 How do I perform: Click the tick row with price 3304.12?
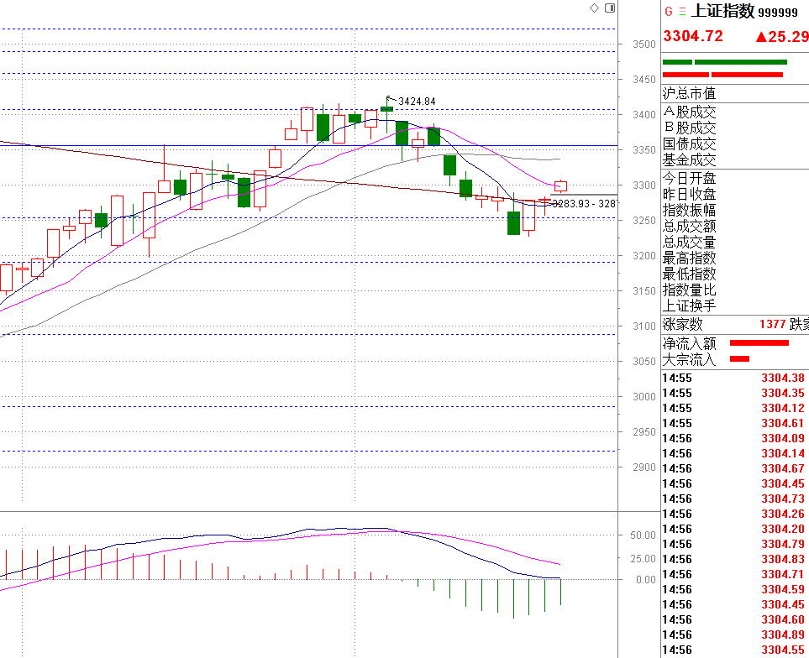point(735,408)
